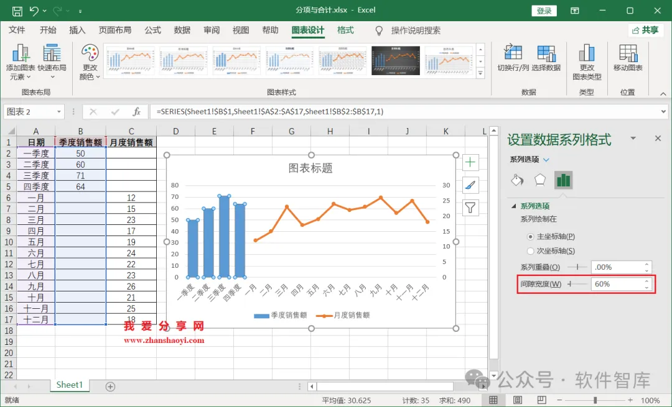The width and height of the screenshot is (672, 407).
Task: Close the 设置数据系列格式 pane
Action: click(658, 138)
